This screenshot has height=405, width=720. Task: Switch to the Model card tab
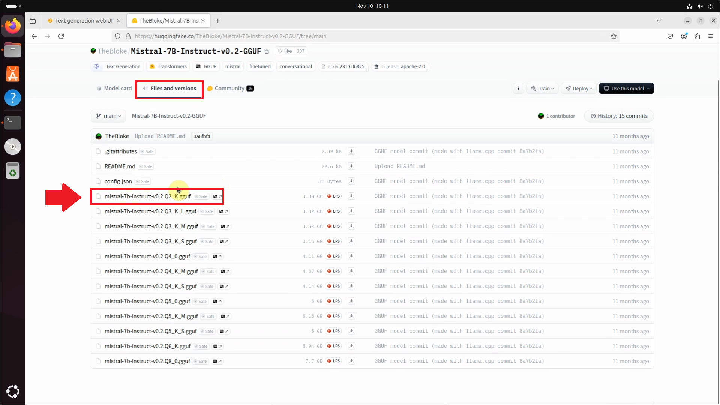114,88
